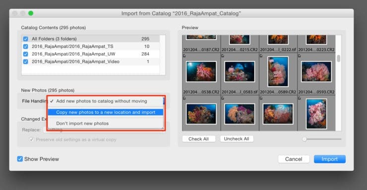Click the green window zoom button
367x190 pixels.
point(31,13)
